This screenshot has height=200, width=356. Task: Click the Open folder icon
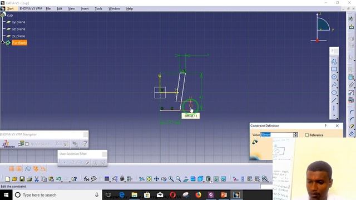click(x=15, y=179)
